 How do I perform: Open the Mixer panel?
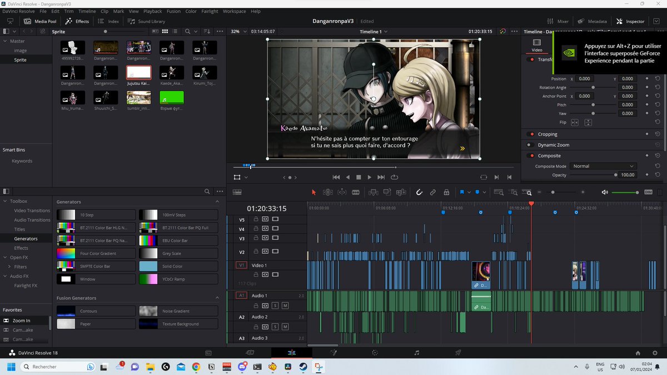click(558, 21)
